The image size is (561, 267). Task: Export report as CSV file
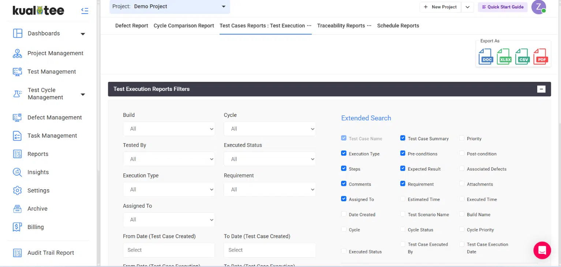tap(523, 57)
